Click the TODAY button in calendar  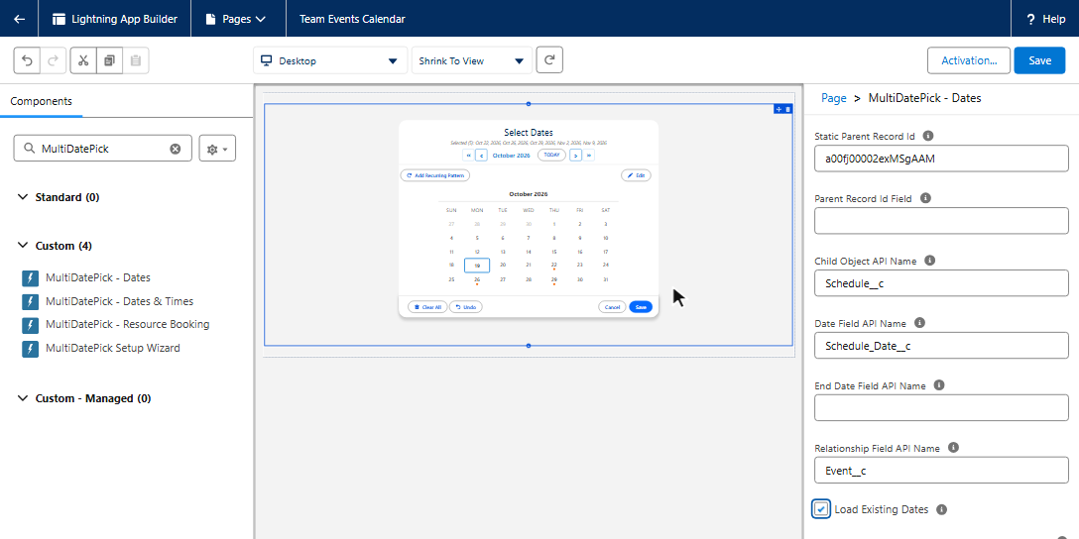(x=551, y=156)
